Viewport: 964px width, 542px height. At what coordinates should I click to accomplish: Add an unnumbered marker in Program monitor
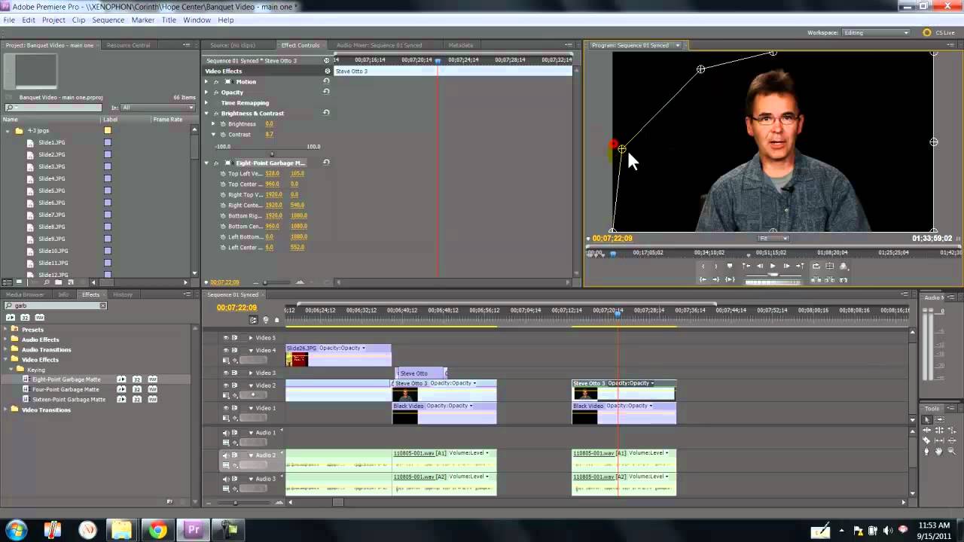tap(729, 266)
